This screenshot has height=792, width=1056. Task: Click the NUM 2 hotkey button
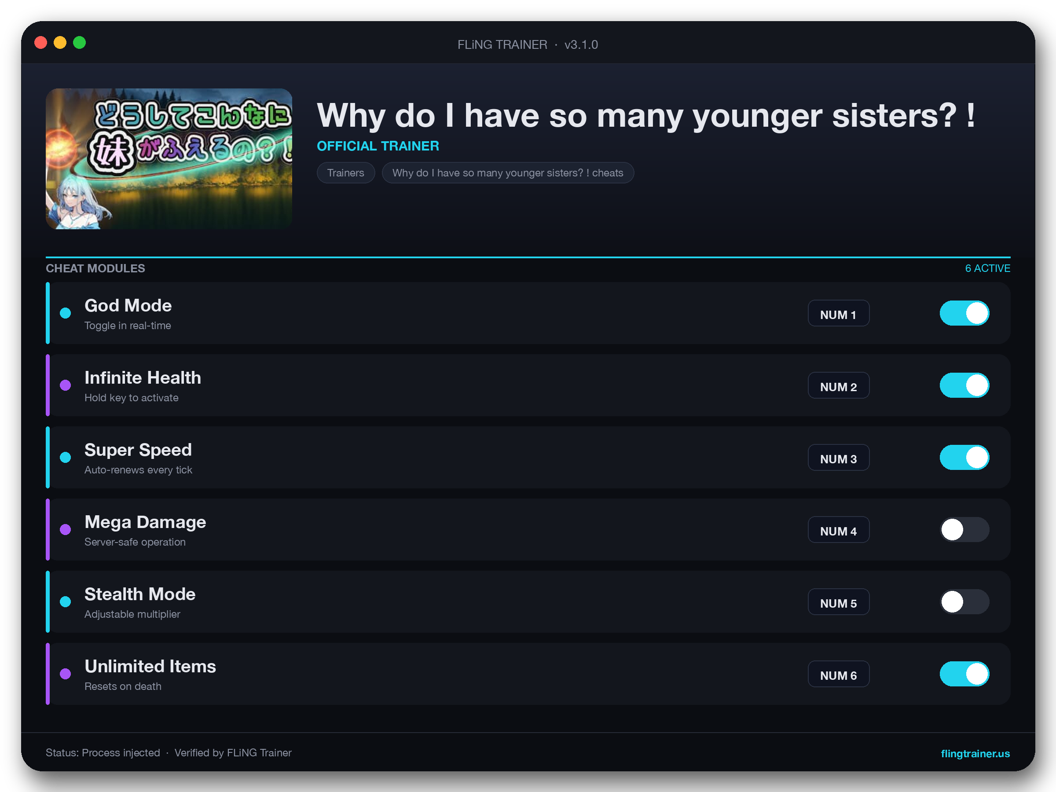(x=838, y=385)
